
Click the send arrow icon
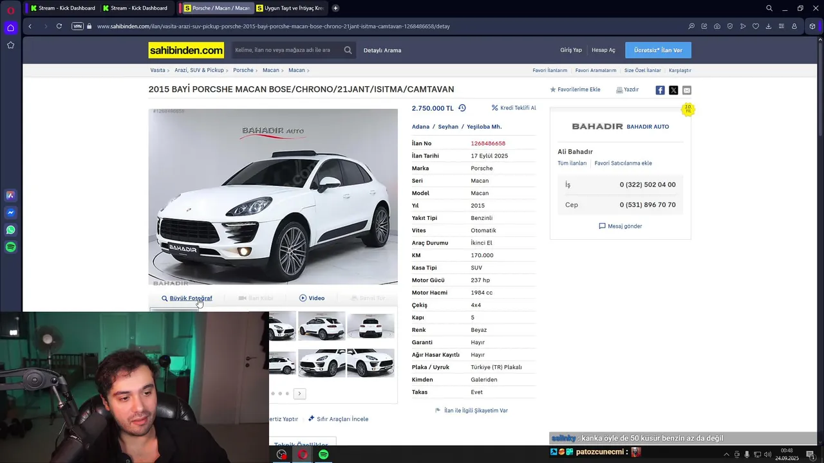click(x=743, y=26)
